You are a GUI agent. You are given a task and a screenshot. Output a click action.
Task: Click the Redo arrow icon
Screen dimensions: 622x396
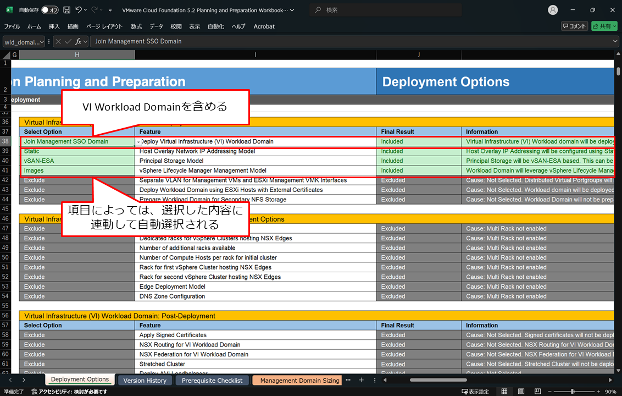pyautogui.click(x=95, y=10)
